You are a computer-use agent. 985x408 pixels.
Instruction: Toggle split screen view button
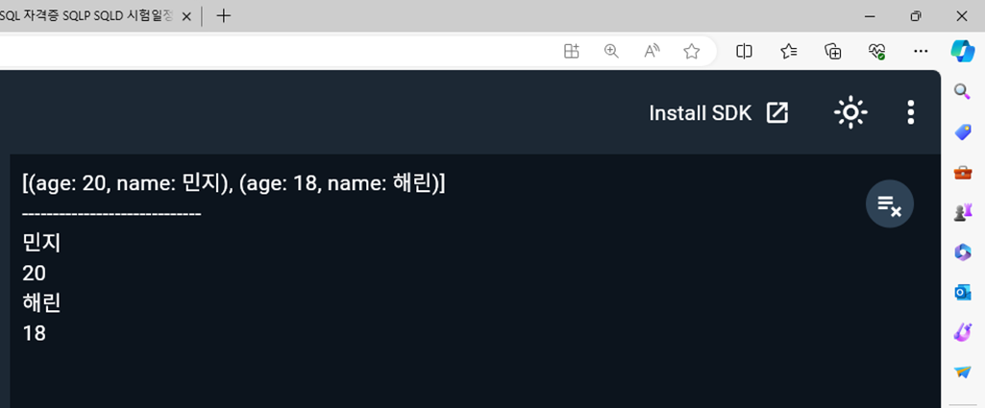coord(744,52)
